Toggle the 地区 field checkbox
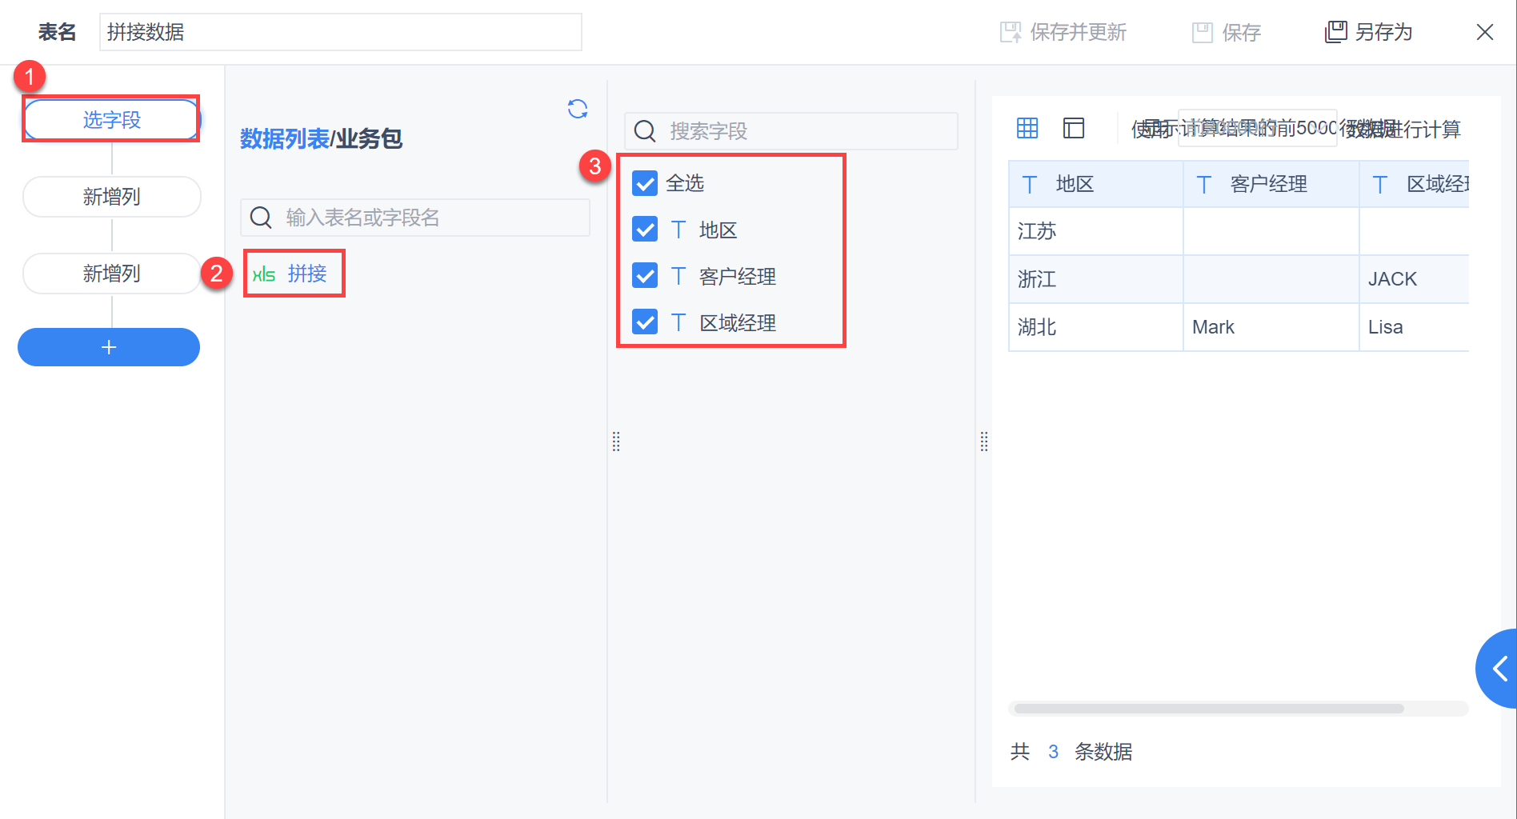 click(x=645, y=230)
